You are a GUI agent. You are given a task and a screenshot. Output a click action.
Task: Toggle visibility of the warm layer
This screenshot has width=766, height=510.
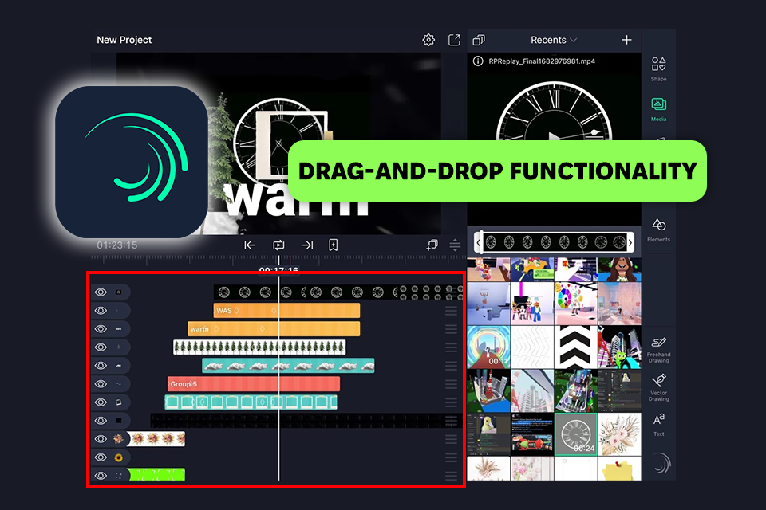coord(101,329)
